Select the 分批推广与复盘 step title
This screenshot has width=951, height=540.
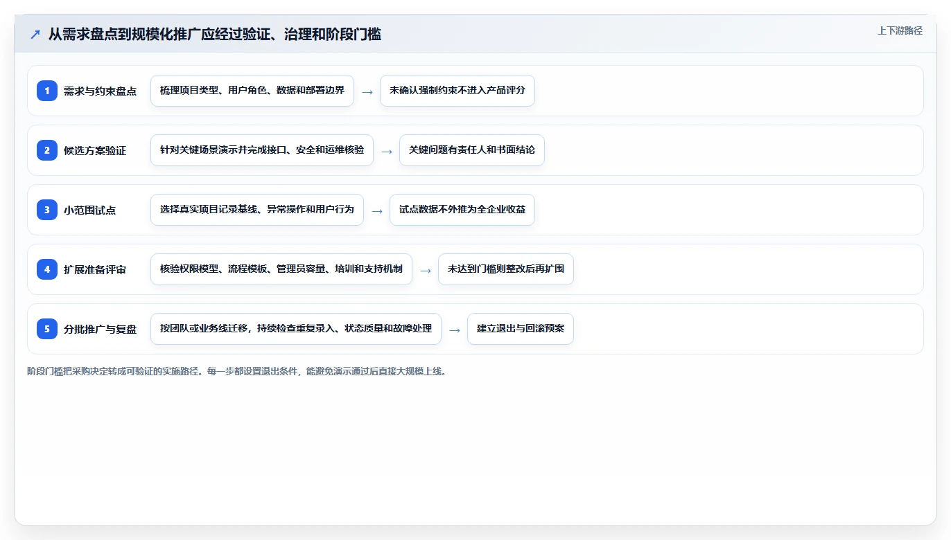100,329
